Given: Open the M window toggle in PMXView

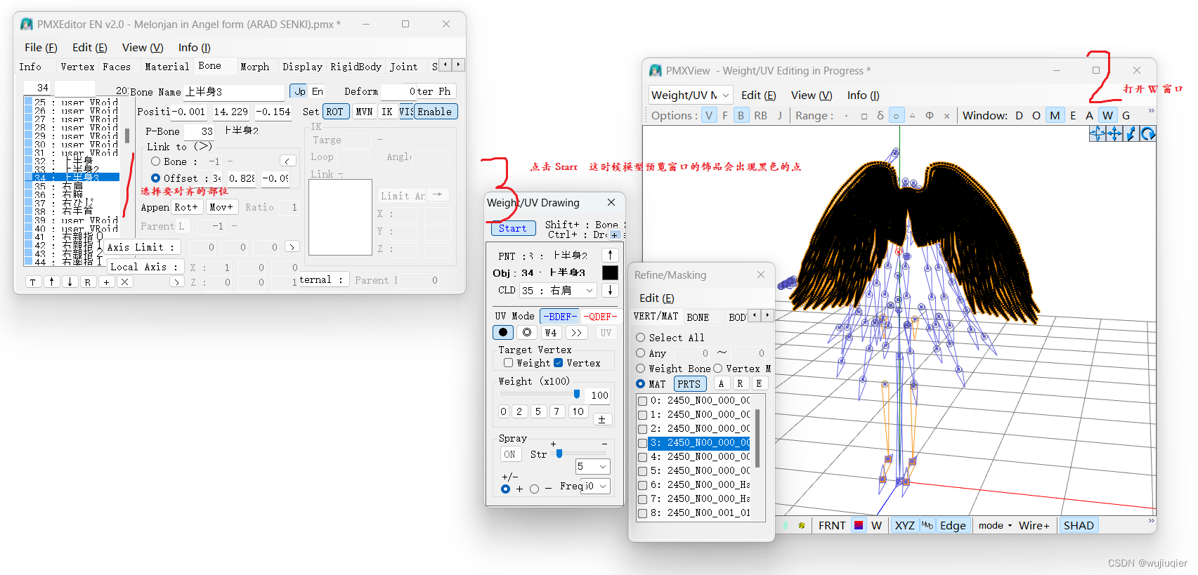Looking at the screenshot, I should pos(1055,115).
